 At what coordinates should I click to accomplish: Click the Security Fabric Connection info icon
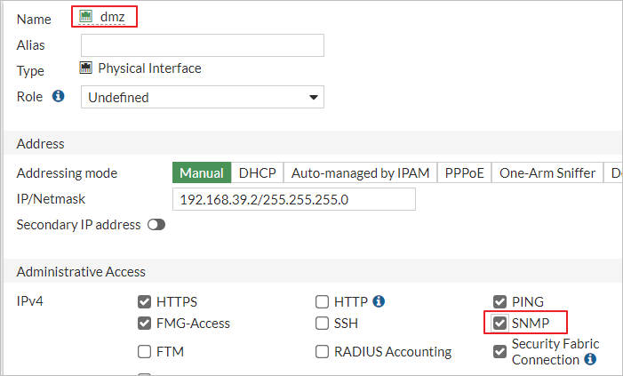(590, 359)
